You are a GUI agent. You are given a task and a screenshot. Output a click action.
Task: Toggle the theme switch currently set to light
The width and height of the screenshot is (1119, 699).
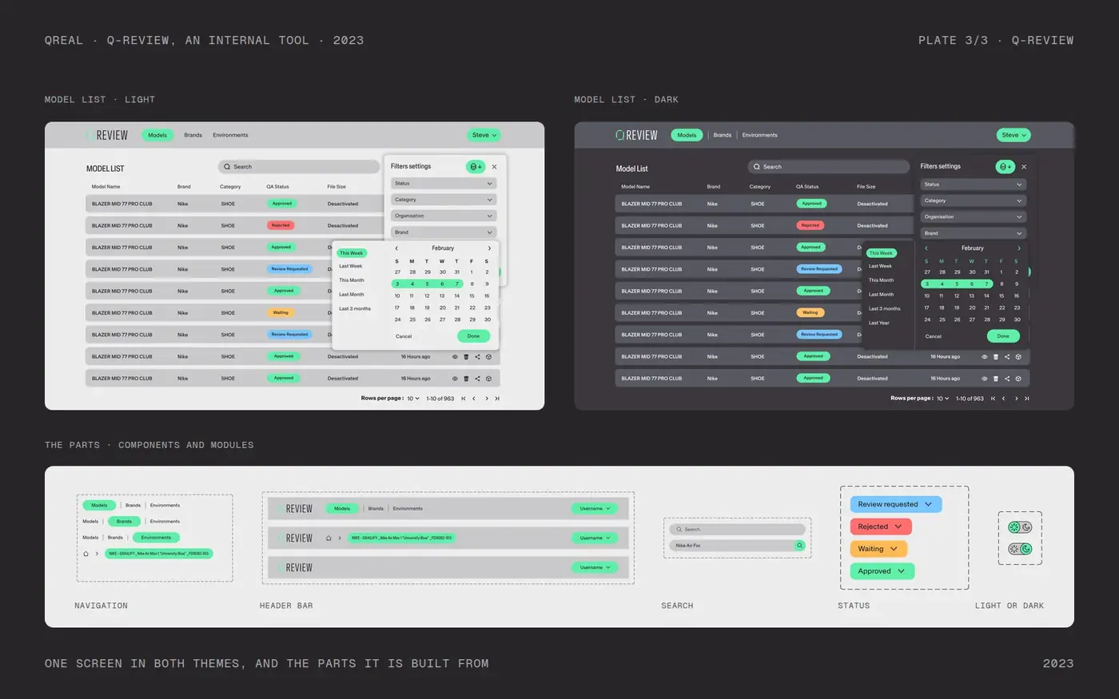(1021, 527)
